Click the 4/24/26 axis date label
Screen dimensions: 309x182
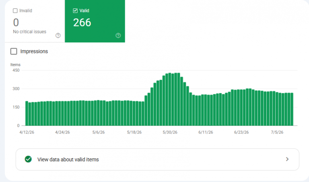(62, 132)
